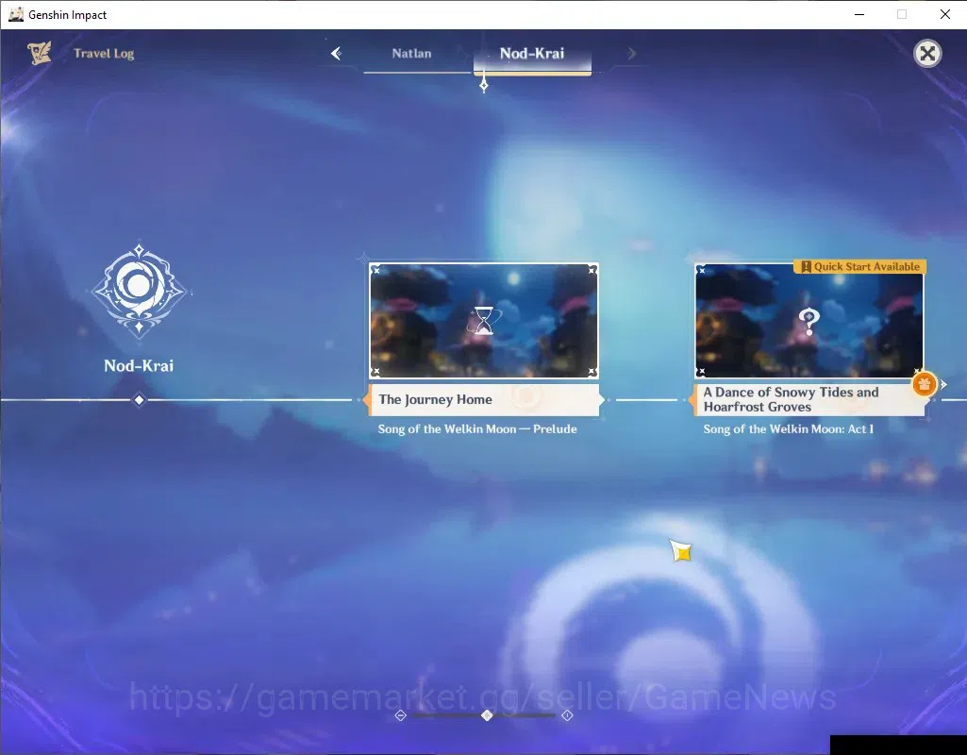Claim the orange gift reward icon
Image resolution: width=967 pixels, height=755 pixels.
[924, 384]
